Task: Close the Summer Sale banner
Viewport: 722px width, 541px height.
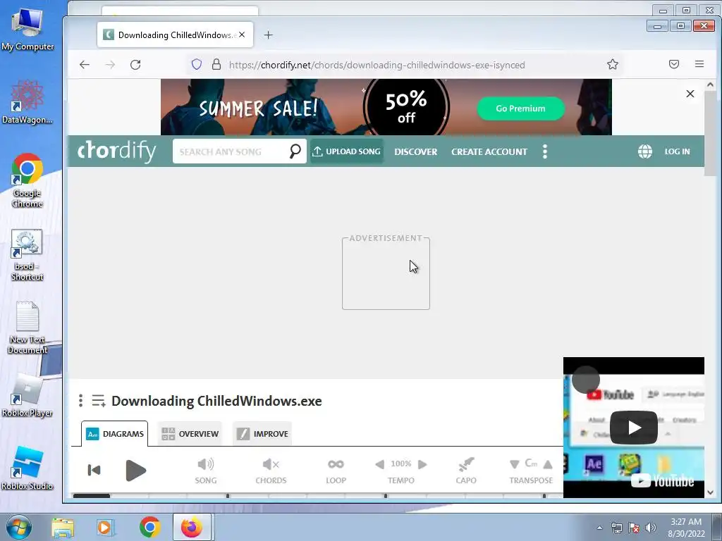Action: [x=690, y=94]
